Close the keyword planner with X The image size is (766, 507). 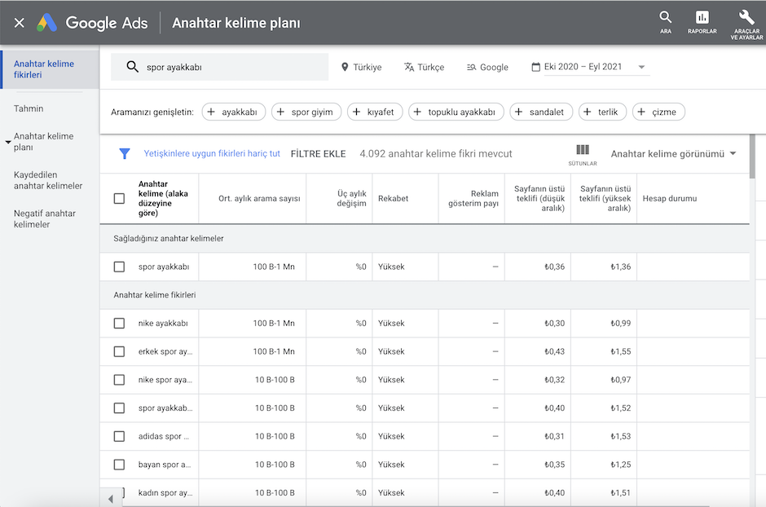[x=19, y=23]
